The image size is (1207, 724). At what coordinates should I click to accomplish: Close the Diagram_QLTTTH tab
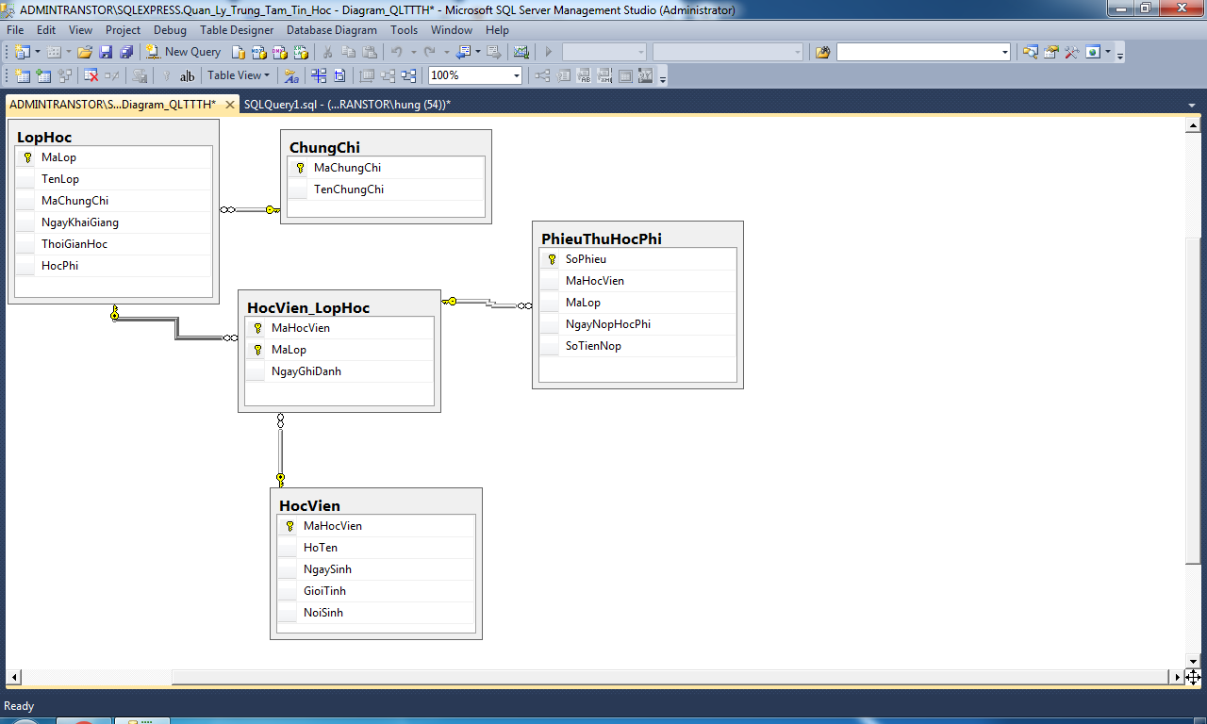pyautogui.click(x=229, y=105)
